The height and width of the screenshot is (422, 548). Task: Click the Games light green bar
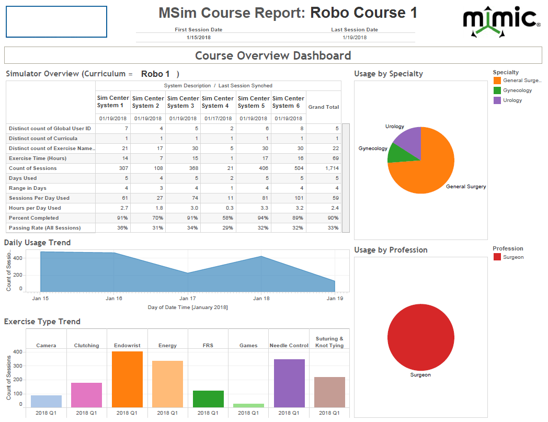point(248,406)
